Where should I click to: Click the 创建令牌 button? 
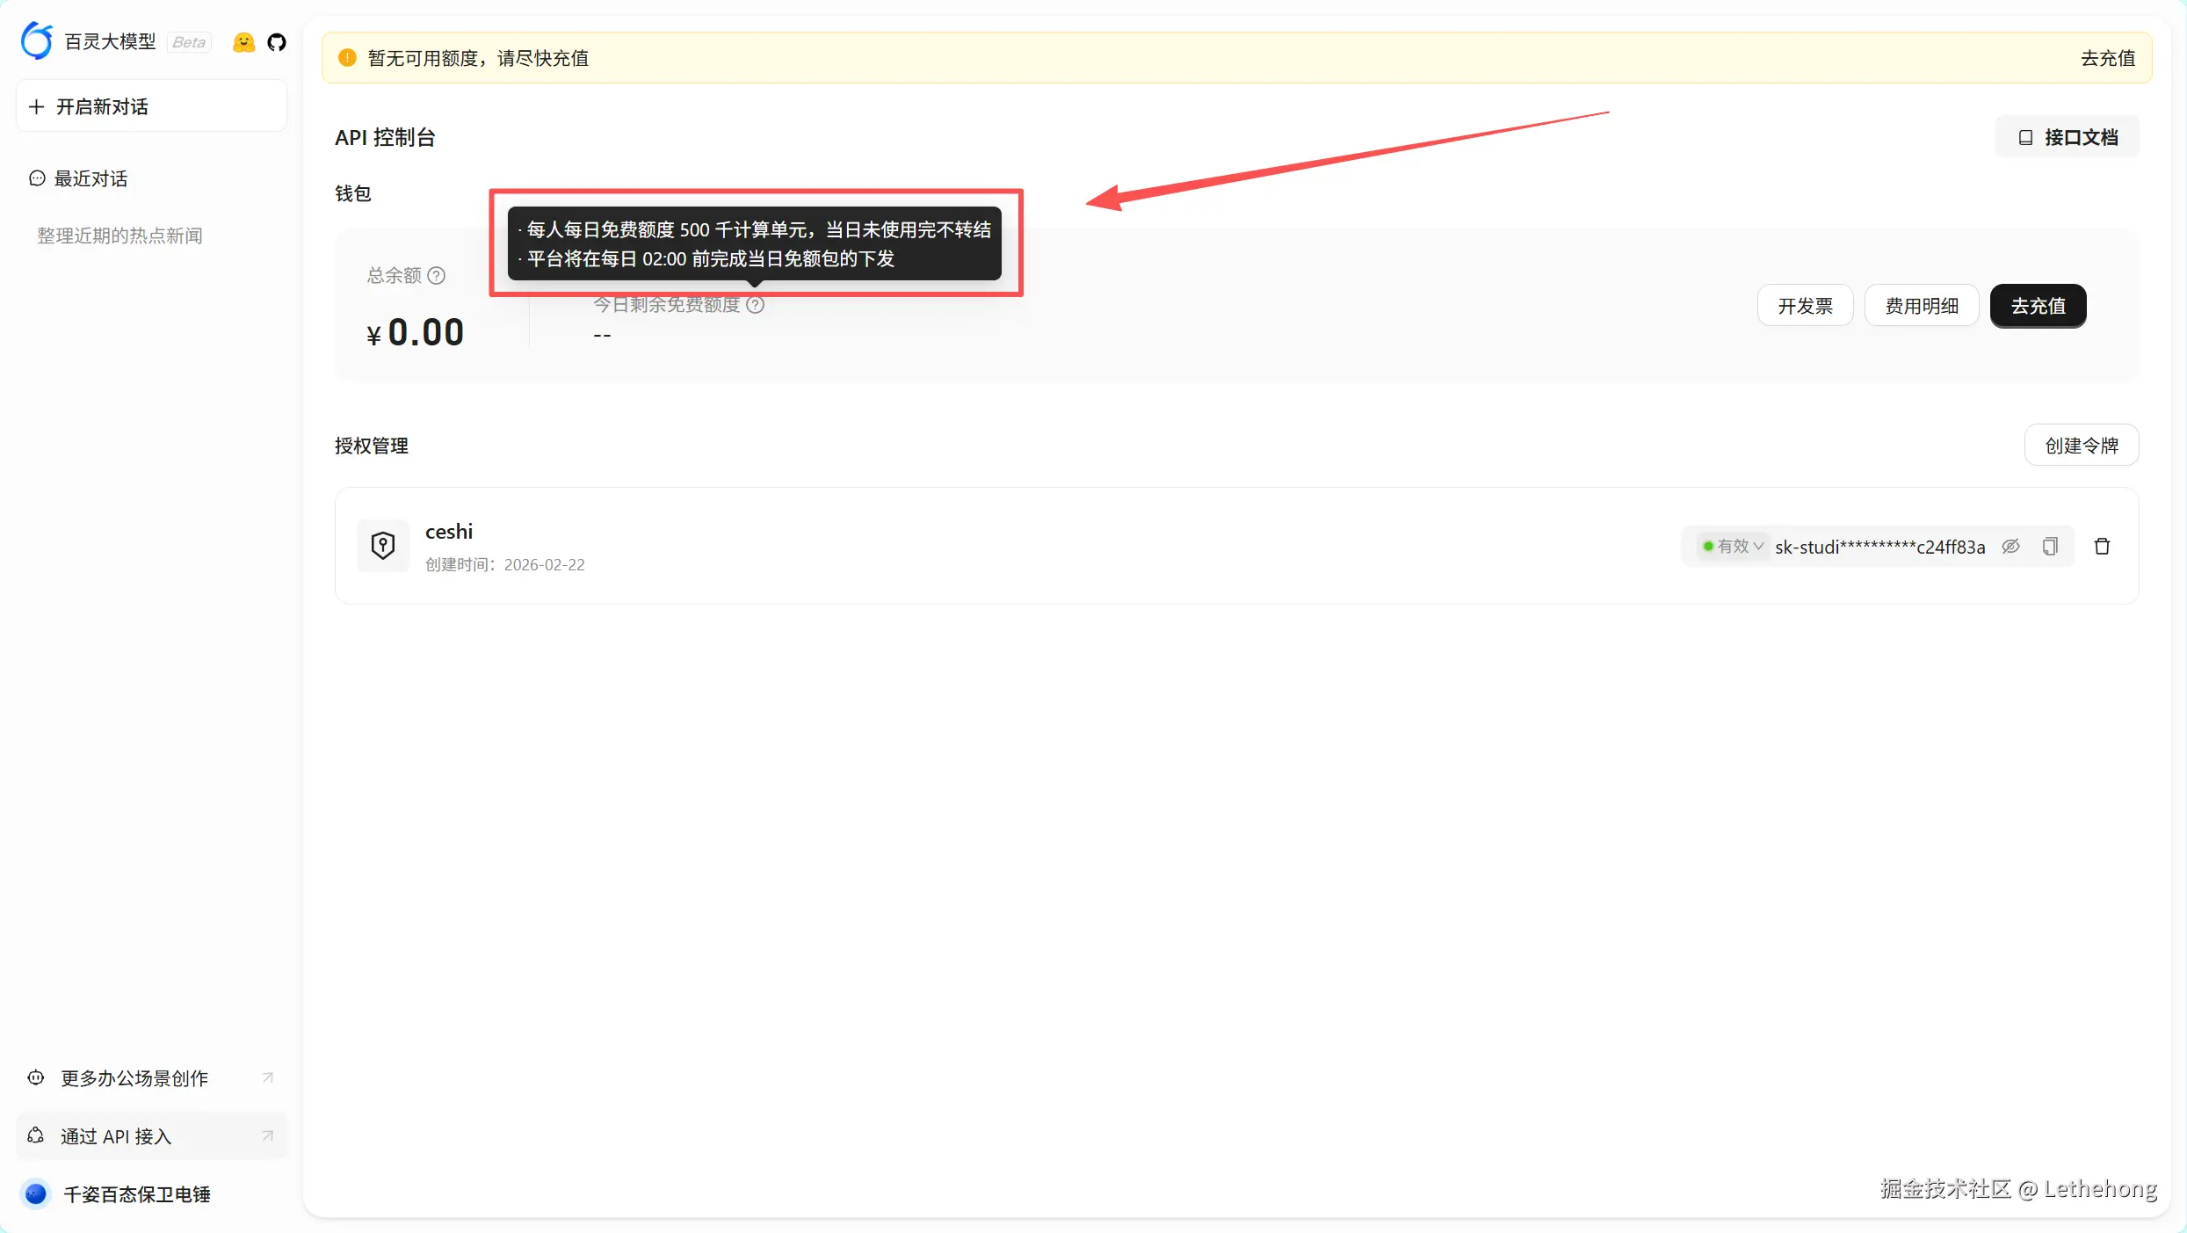click(2081, 446)
